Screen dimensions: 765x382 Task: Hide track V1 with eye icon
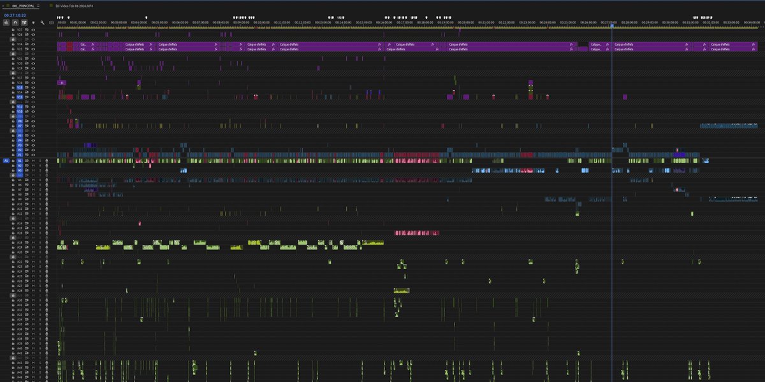[x=33, y=155]
